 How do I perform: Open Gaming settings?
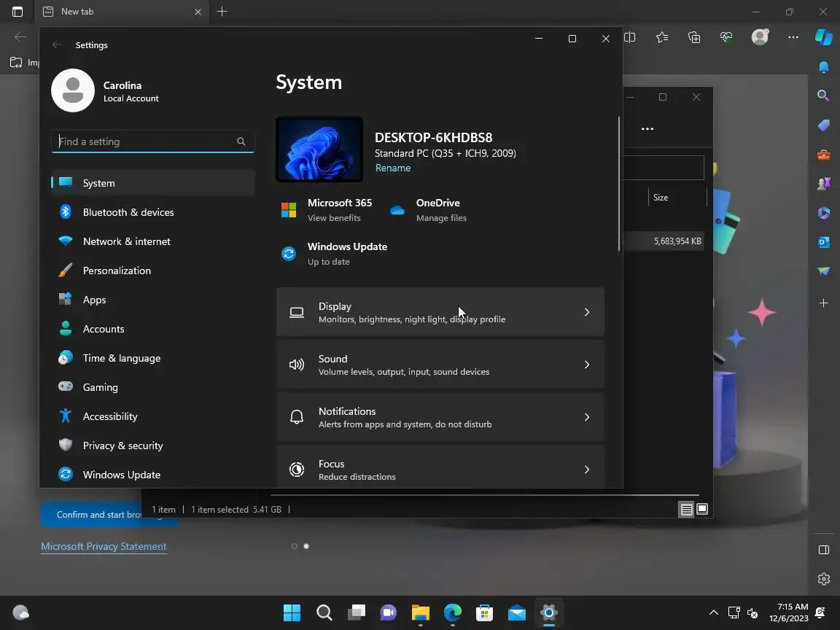[152, 387]
